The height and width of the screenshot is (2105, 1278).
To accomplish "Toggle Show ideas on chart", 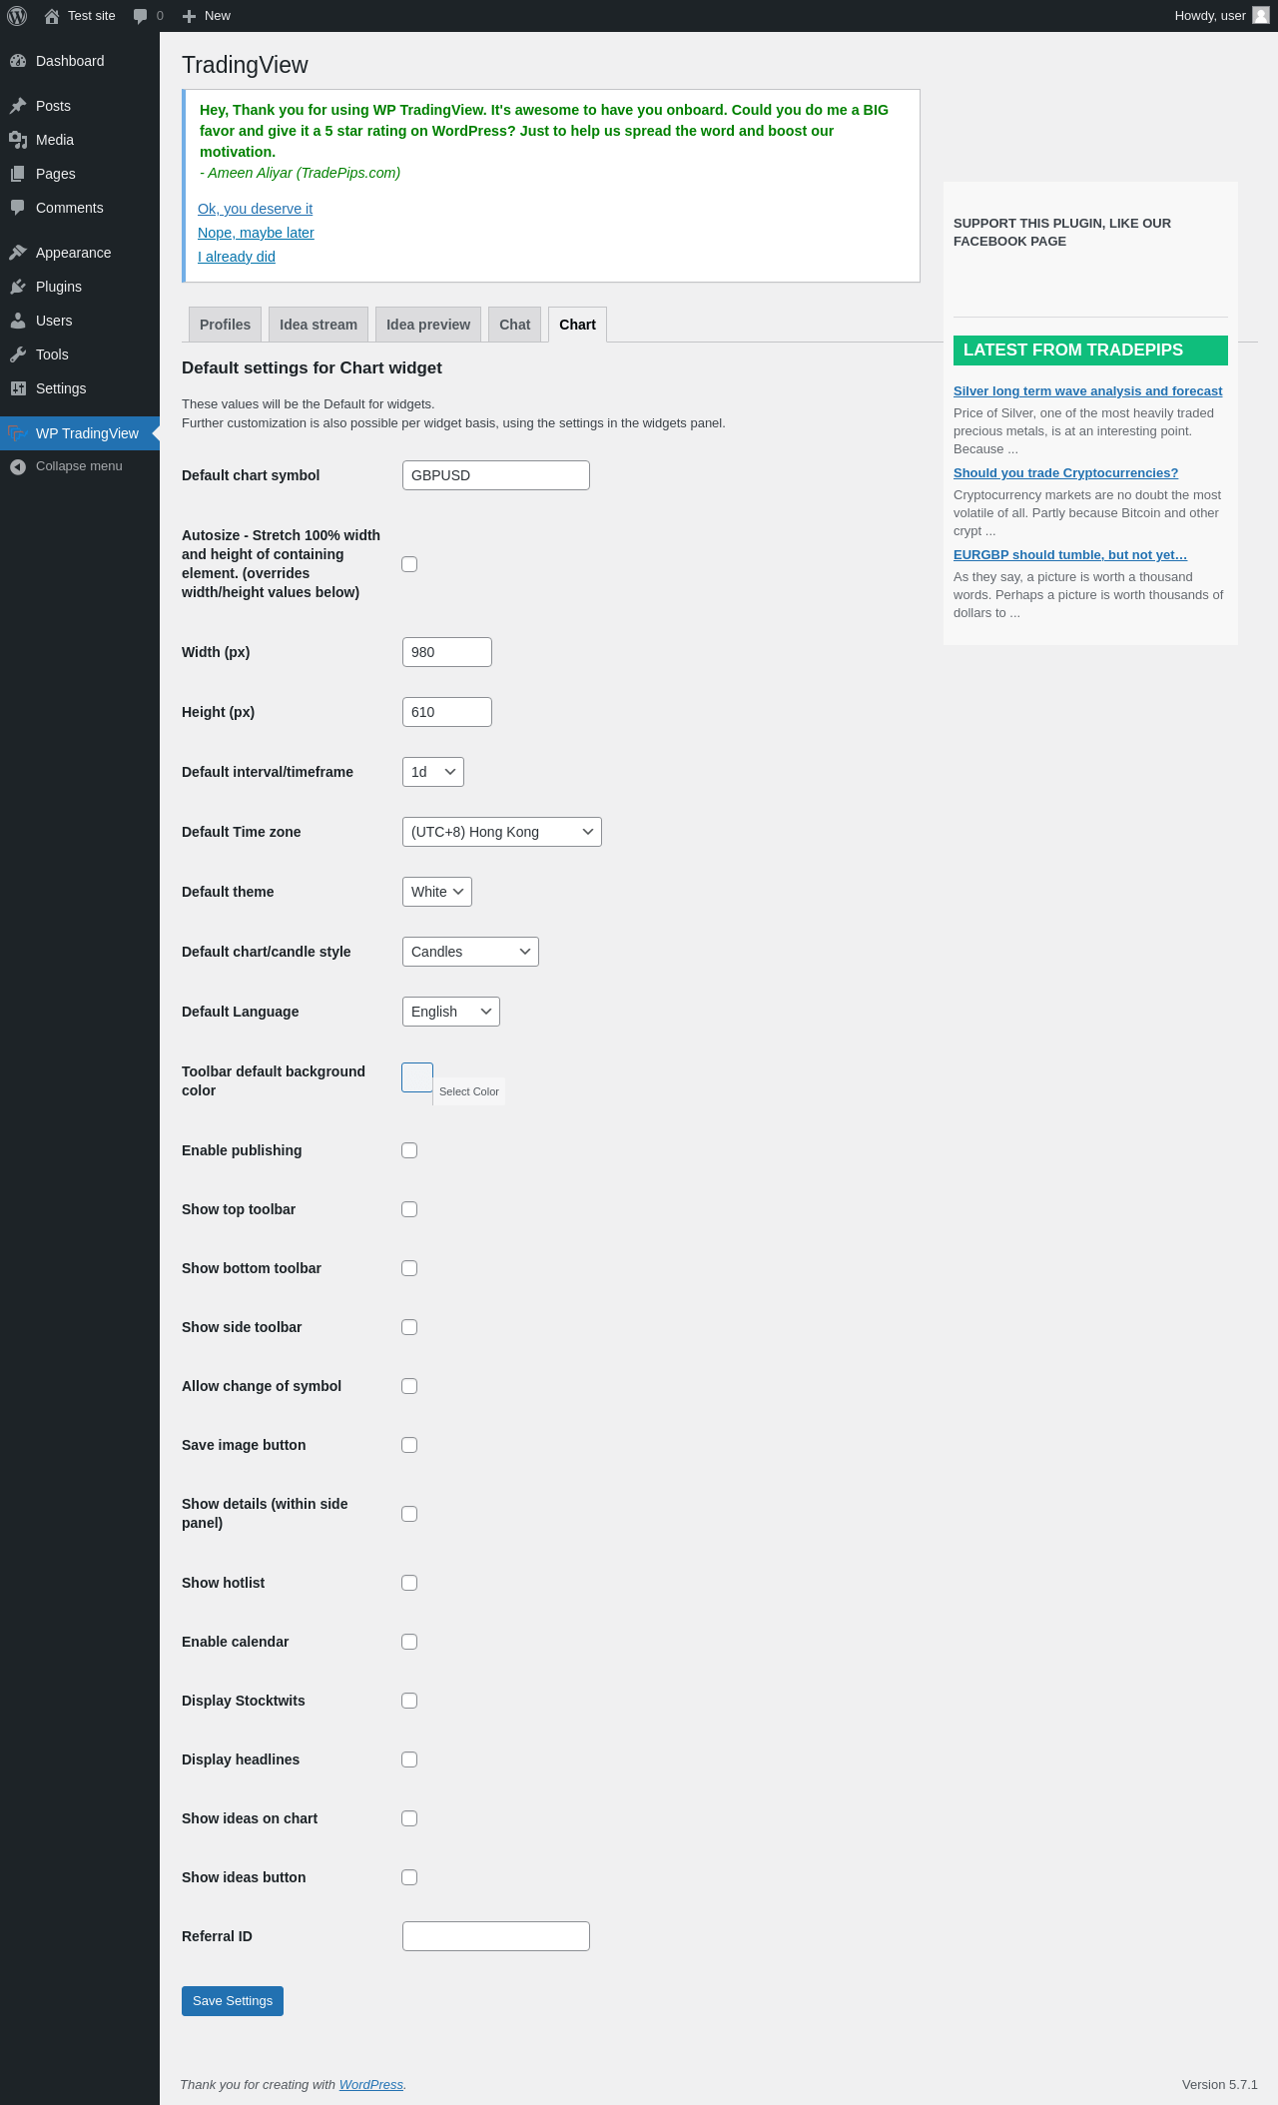I will click(x=409, y=1818).
